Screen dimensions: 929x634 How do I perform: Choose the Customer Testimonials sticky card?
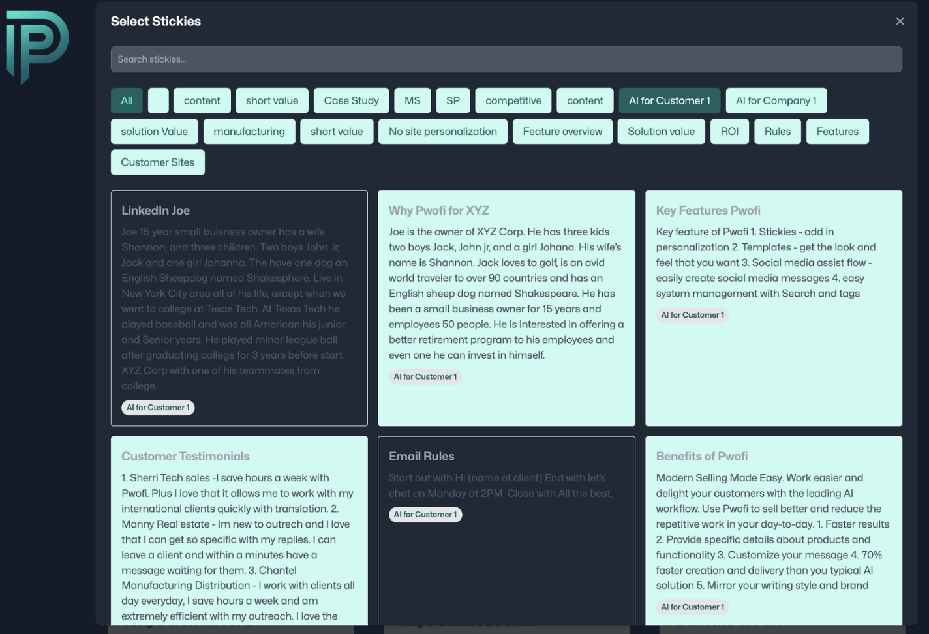coord(239,528)
